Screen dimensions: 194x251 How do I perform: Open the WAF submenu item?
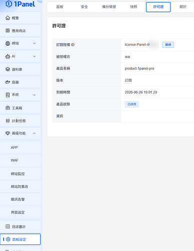[x=14, y=160]
